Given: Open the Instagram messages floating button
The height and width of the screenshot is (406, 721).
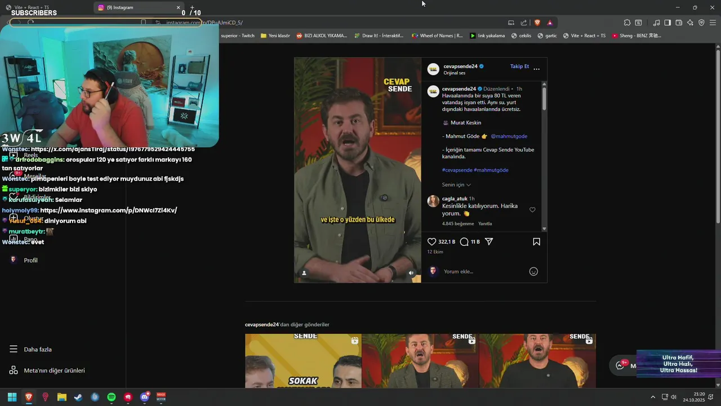Looking at the screenshot, I should point(622,365).
